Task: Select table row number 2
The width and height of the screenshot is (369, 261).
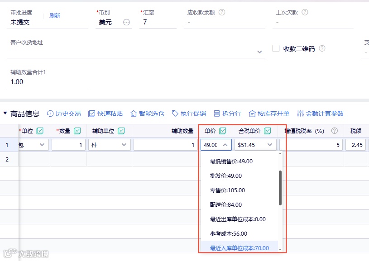Action: coord(7,159)
